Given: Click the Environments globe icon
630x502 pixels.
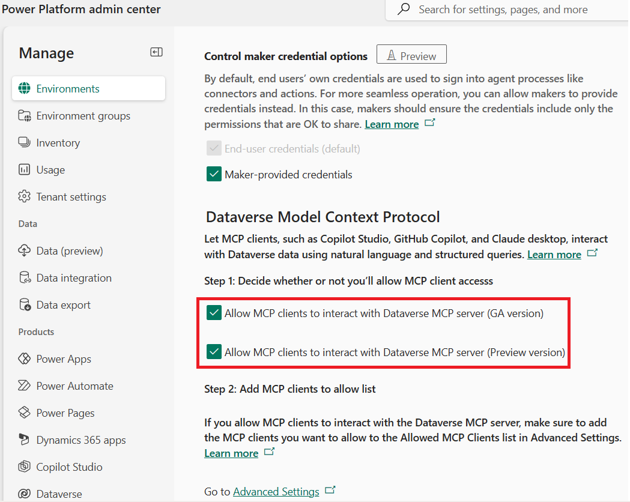Looking at the screenshot, I should pos(25,89).
